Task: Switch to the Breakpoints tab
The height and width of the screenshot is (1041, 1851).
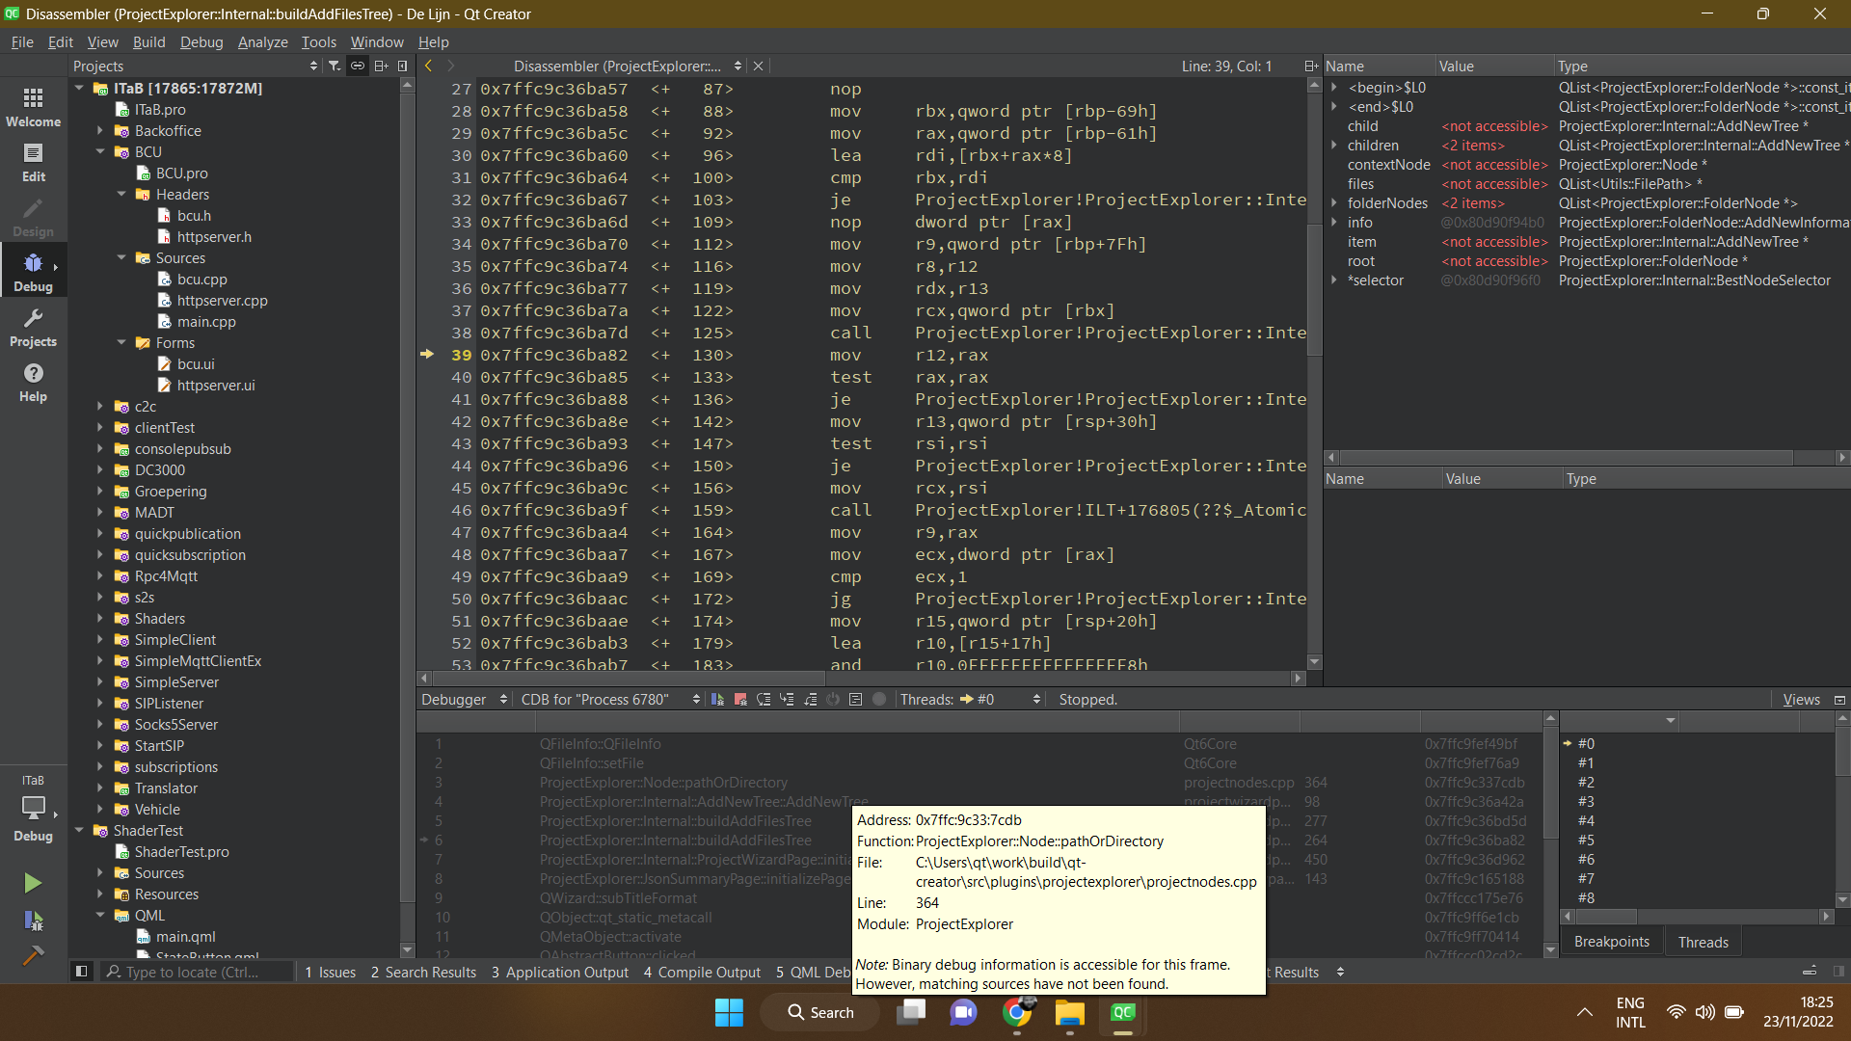Action: tap(1611, 942)
